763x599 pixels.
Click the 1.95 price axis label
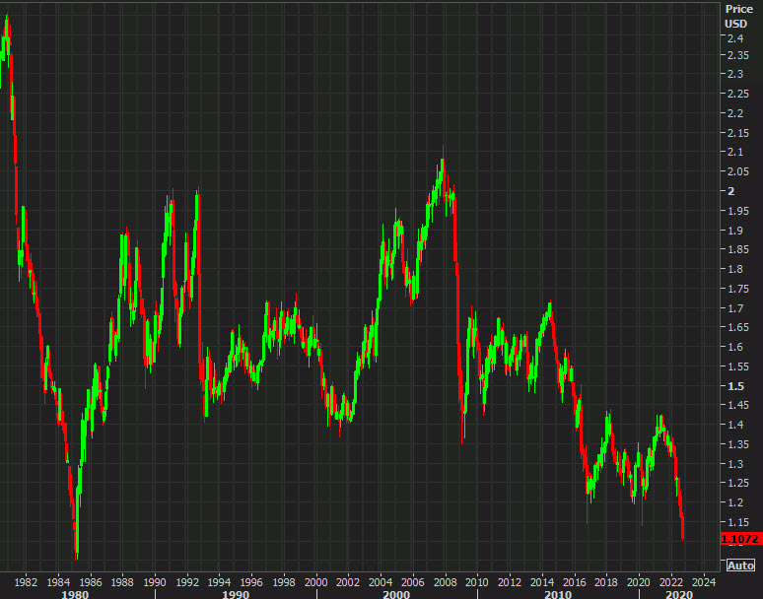coord(738,211)
